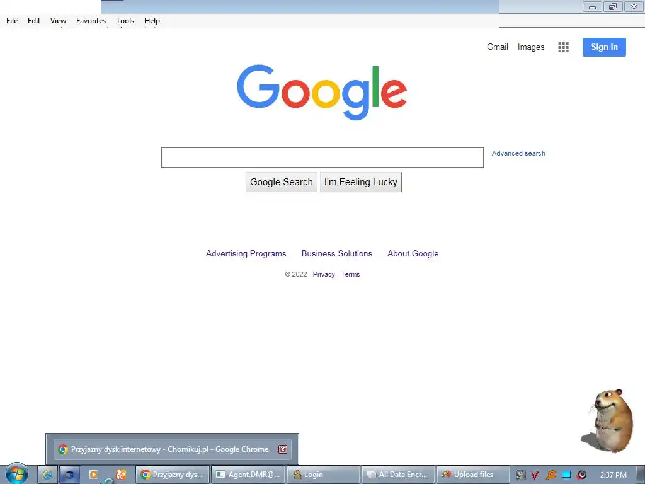
Task: Open the File menu
Action: 12,21
